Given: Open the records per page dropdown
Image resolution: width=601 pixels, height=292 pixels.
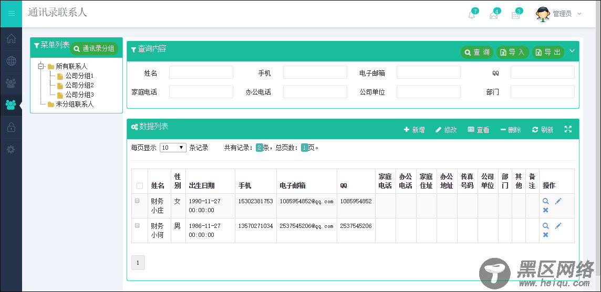Looking at the screenshot, I should [173, 148].
